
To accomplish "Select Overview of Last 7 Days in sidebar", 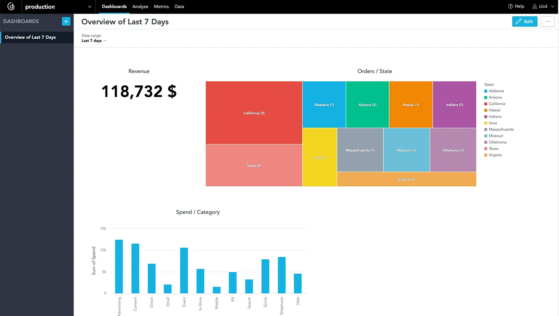I will [30, 37].
